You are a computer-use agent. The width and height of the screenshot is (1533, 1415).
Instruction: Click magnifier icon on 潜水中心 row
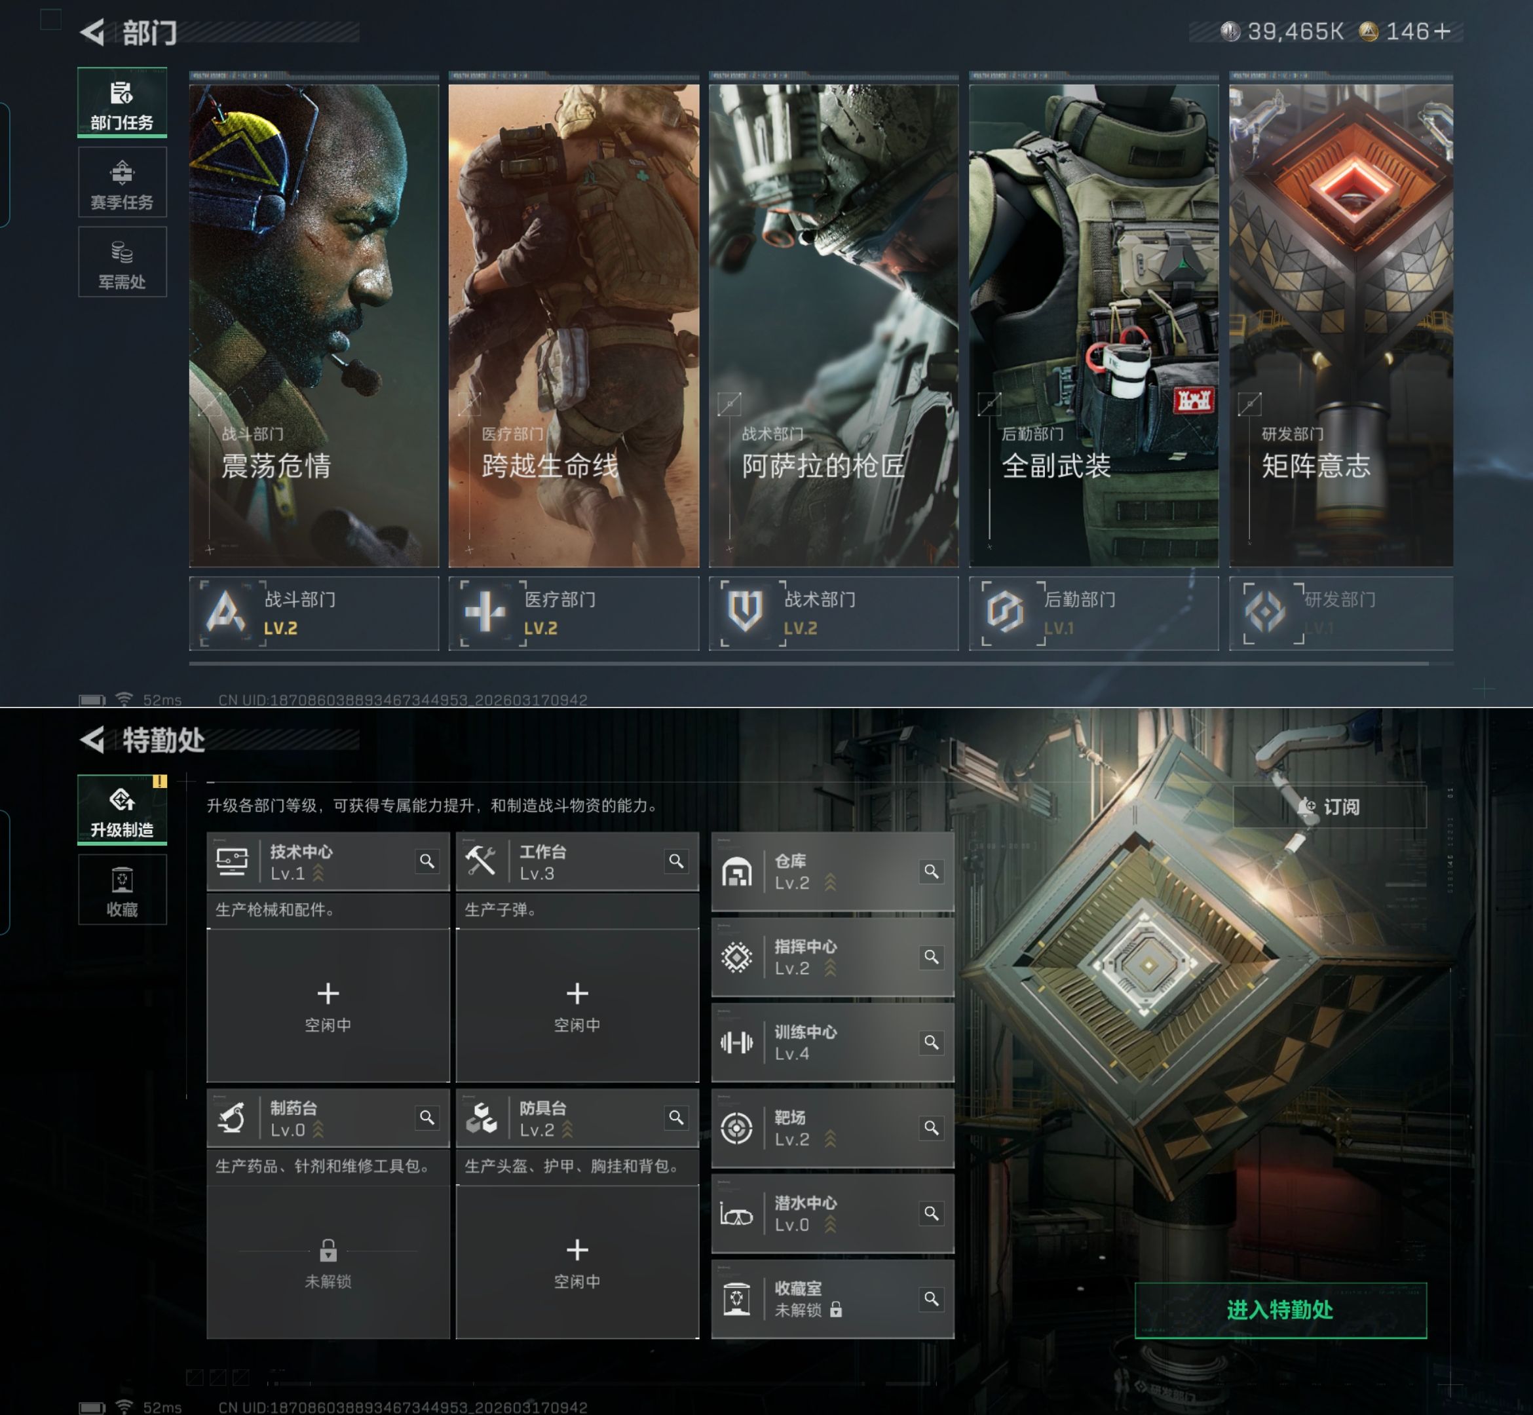click(x=931, y=1214)
